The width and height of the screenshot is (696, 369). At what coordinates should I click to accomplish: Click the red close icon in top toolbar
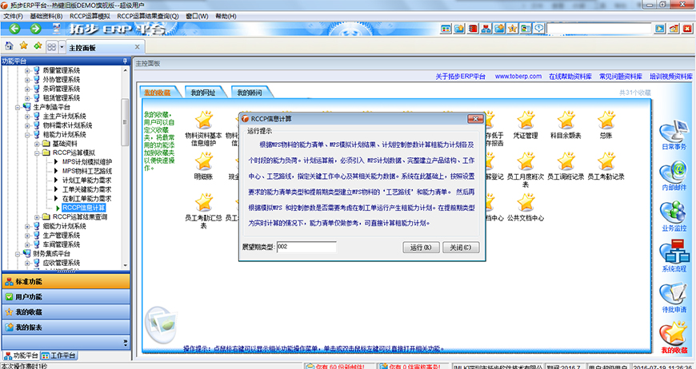pos(686,29)
